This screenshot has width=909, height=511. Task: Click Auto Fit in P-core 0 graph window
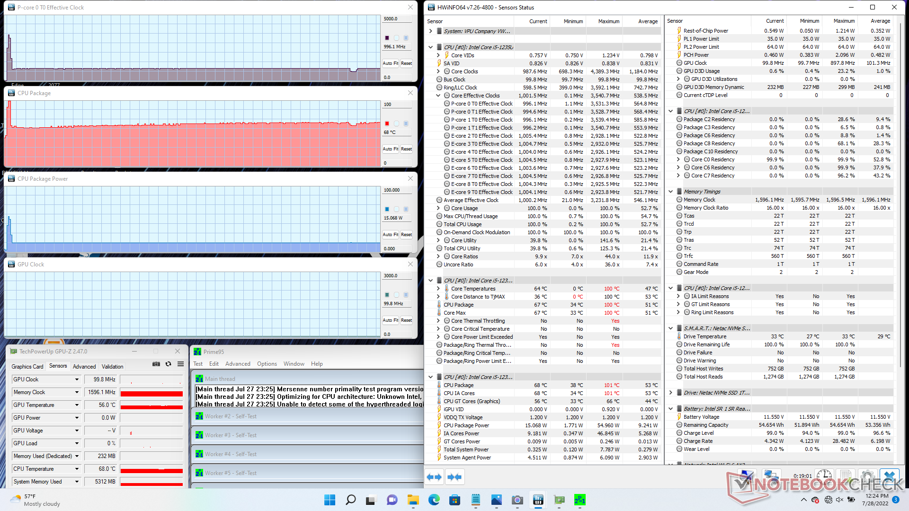(391, 63)
